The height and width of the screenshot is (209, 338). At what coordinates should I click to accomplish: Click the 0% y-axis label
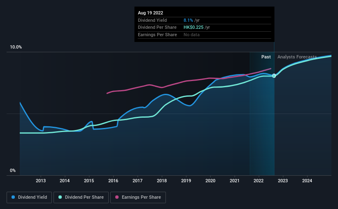tap(13, 170)
